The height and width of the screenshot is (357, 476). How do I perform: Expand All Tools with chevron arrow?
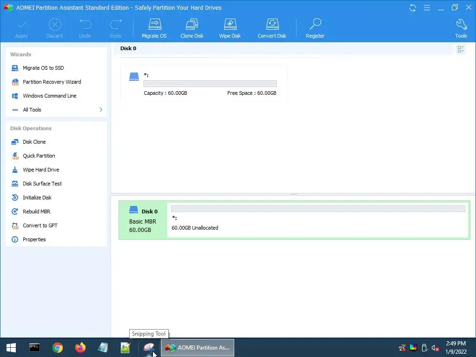[x=101, y=110]
